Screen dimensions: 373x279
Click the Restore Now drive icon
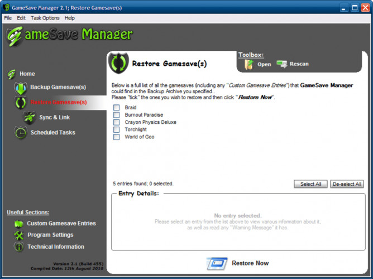217,263
